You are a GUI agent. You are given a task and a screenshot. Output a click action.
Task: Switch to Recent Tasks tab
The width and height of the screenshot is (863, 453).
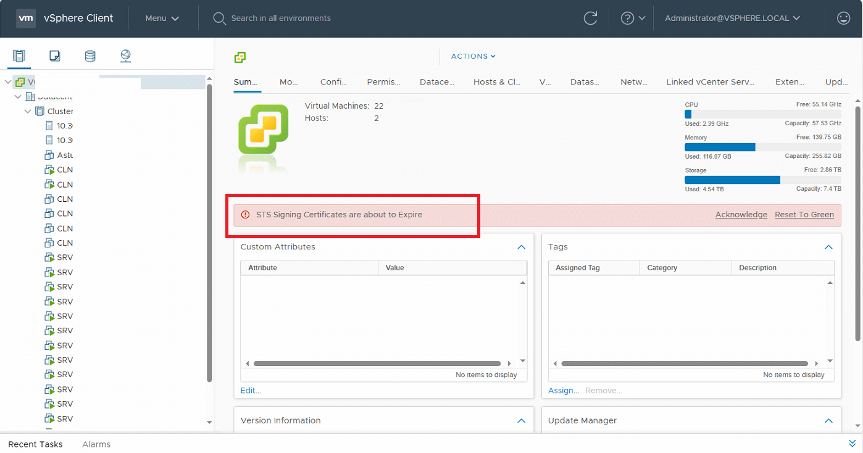[35, 444]
